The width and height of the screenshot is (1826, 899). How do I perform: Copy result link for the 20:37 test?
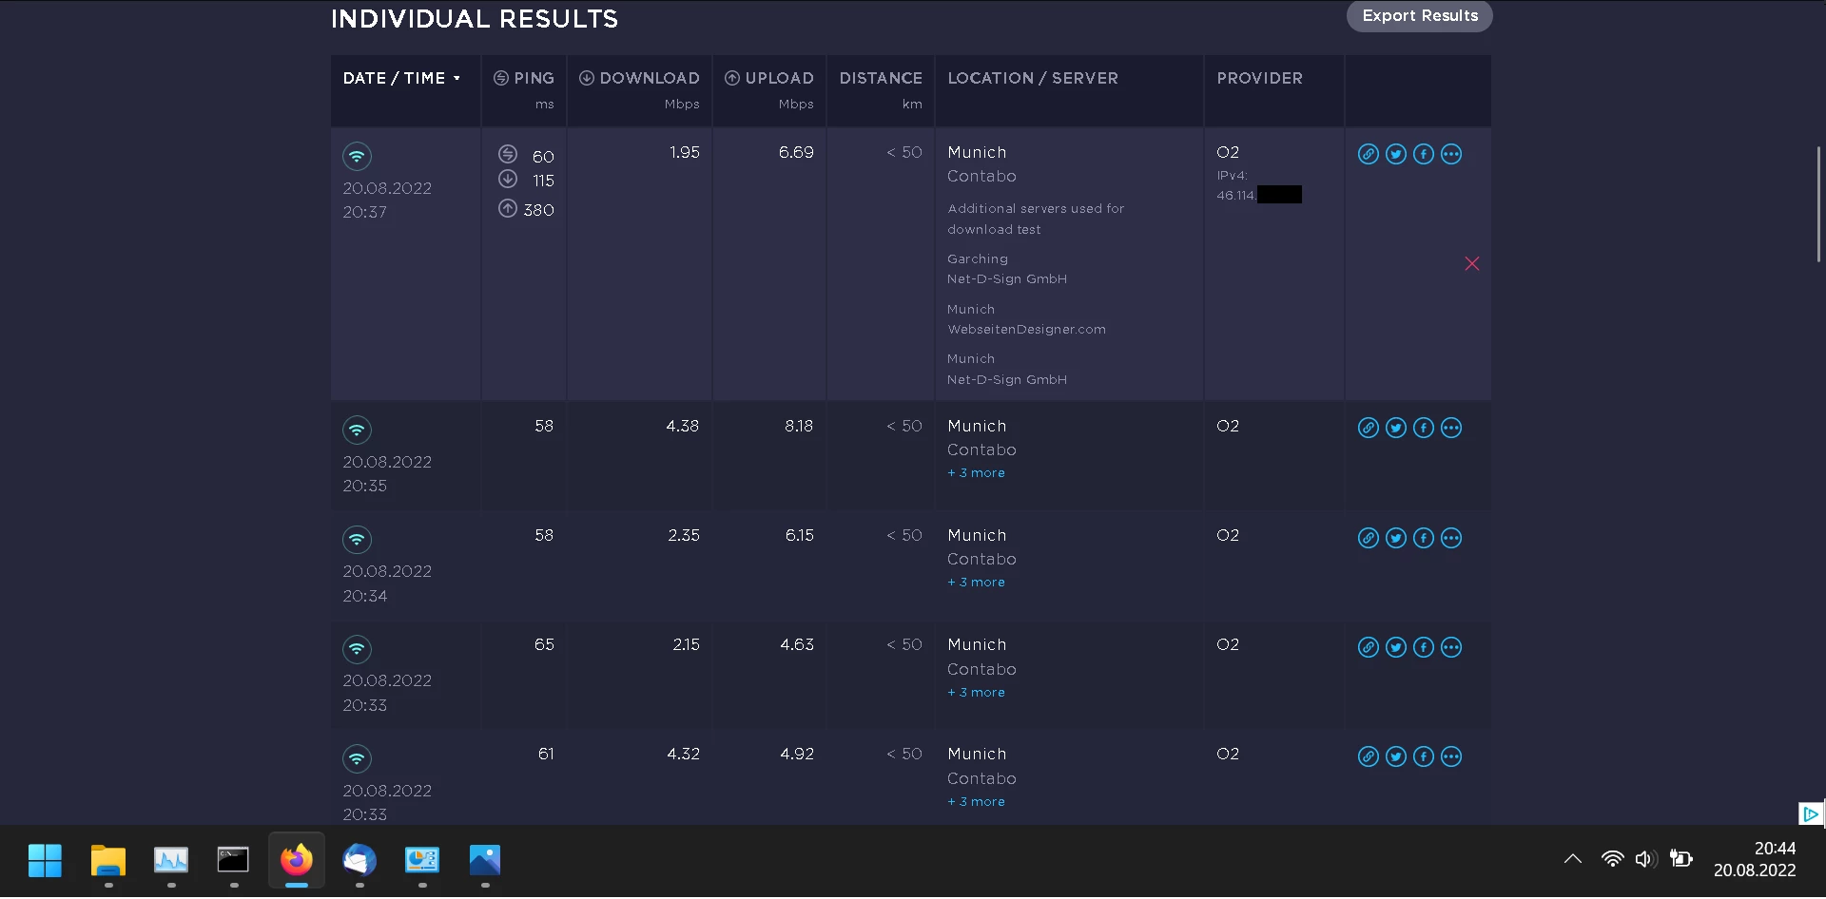(1368, 154)
